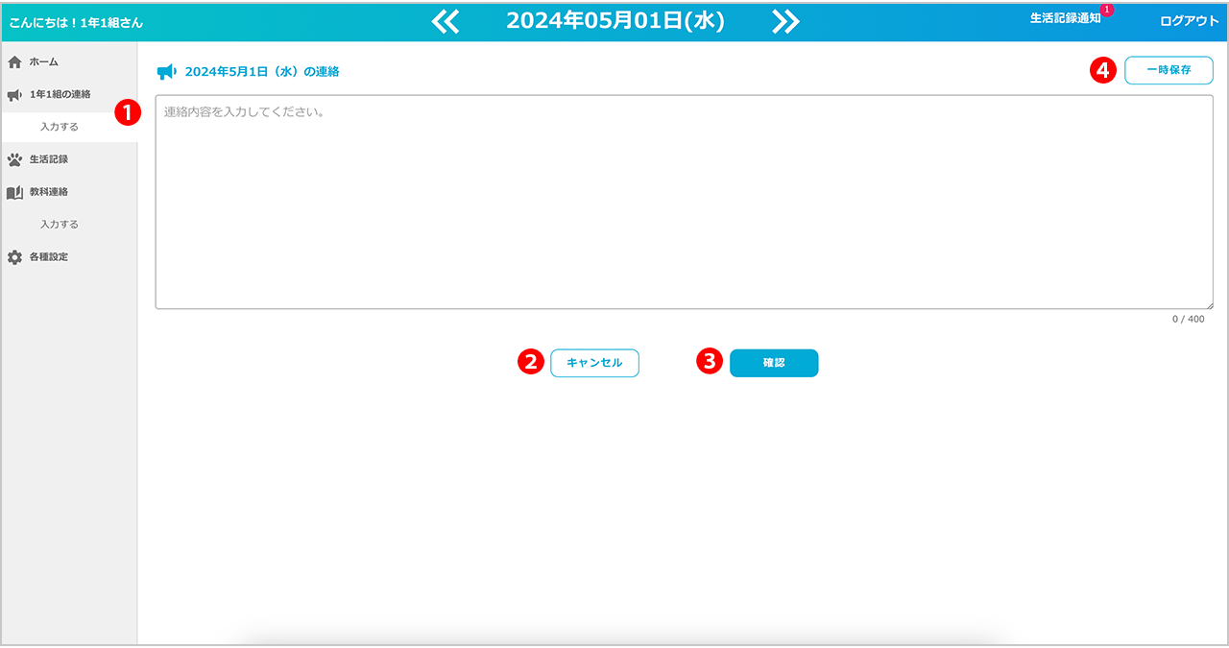Select 入力する under 教科連絡
Image resolution: width=1229 pixels, height=648 pixels.
click(x=60, y=225)
